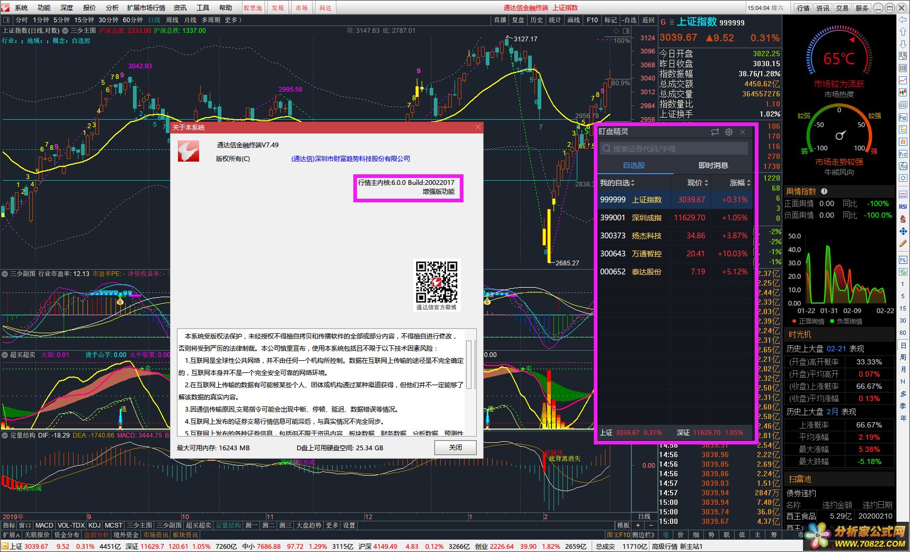The height and width of the screenshot is (552, 910).
Task: Click the 盯盘精灵 stock search field
Action: (x=674, y=149)
